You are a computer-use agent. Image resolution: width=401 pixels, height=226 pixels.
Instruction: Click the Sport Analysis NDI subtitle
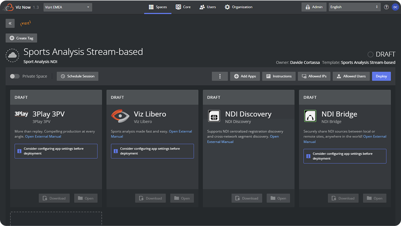[x=40, y=62]
